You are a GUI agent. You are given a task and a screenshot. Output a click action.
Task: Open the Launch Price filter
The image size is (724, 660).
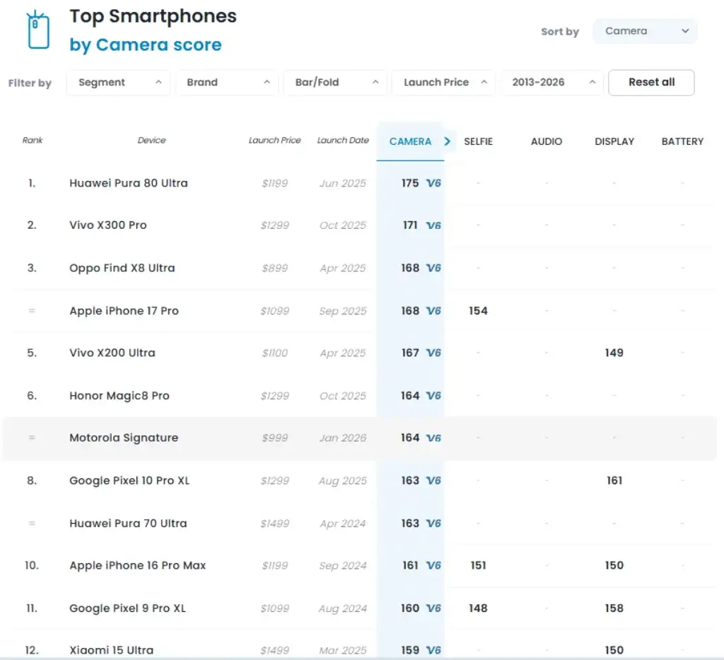(444, 83)
